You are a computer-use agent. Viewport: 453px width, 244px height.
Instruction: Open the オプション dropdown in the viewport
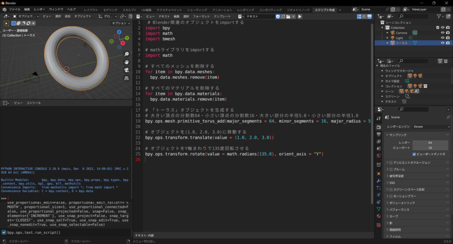coord(121,23)
